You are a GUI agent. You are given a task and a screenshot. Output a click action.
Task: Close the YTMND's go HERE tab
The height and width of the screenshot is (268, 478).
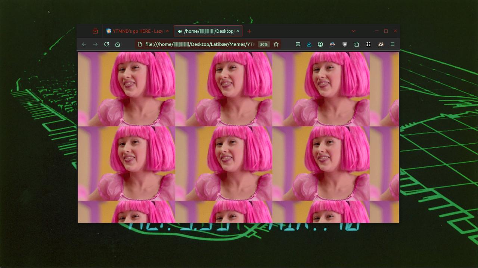[x=167, y=31]
